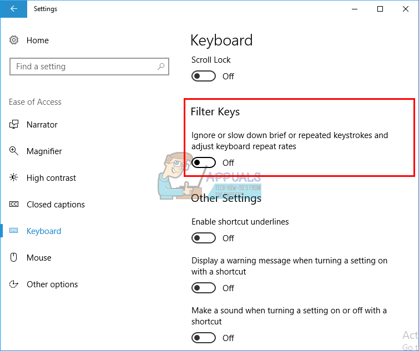Click the Find a setting search box
The width and height of the screenshot is (419, 351).
point(83,67)
